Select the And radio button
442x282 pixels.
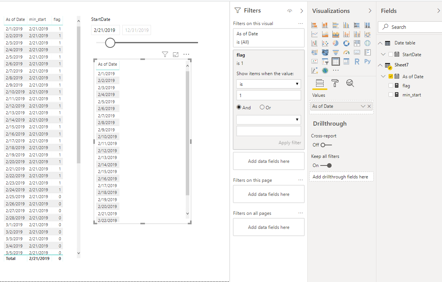(x=239, y=107)
